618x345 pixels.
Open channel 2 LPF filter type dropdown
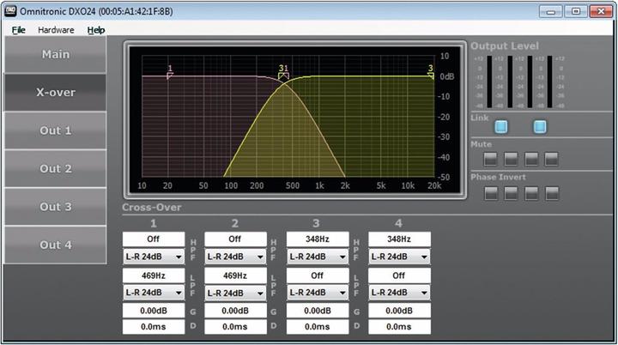(235, 293)
